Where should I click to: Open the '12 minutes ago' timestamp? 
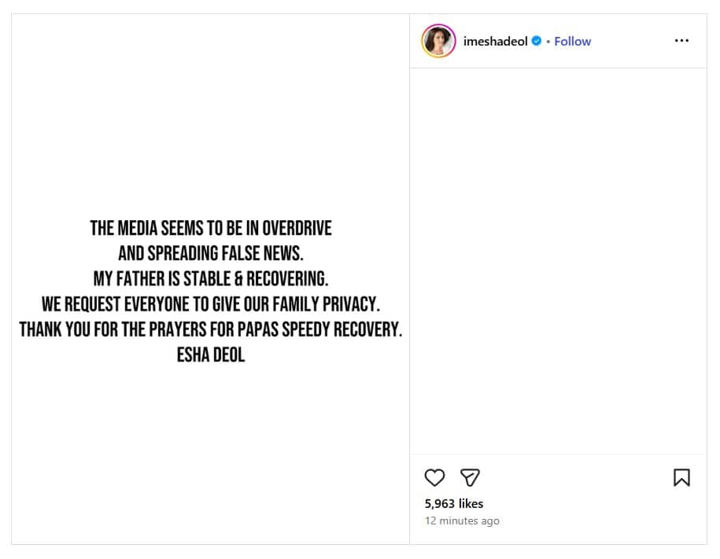coord(462,520)
